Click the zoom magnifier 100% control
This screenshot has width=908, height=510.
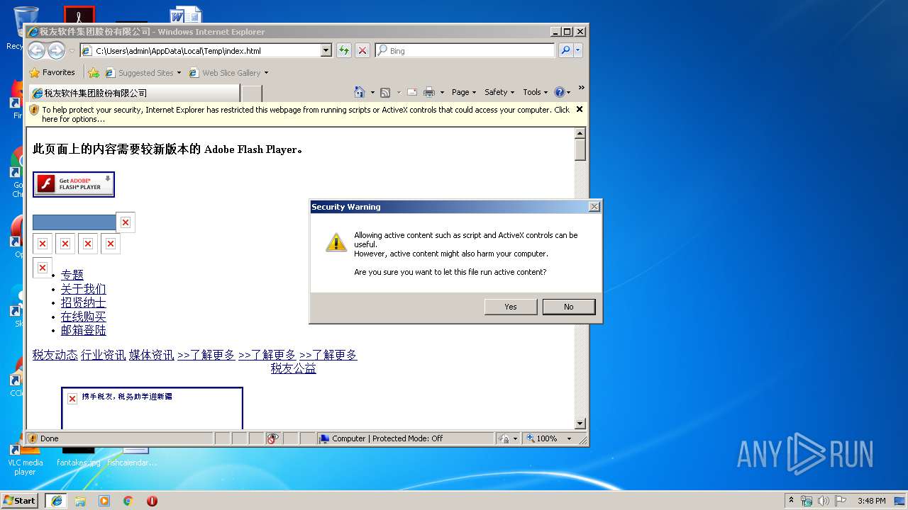[543, 438]
